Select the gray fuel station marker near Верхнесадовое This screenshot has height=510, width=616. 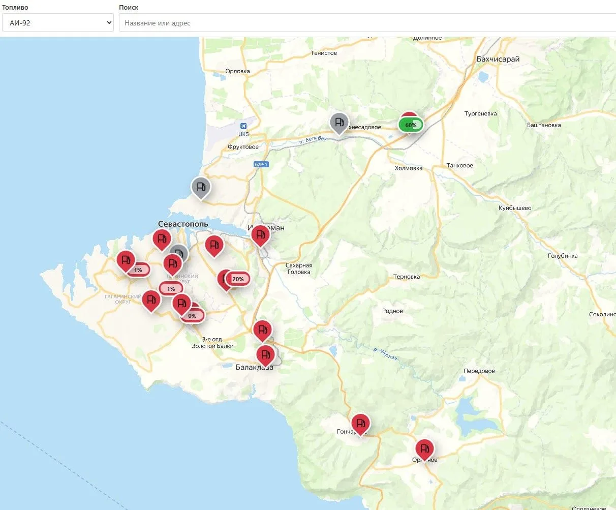click(338, 123)
